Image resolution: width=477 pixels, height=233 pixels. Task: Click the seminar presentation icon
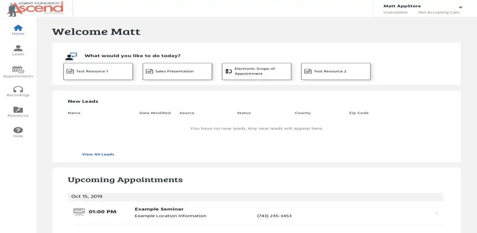79,212
